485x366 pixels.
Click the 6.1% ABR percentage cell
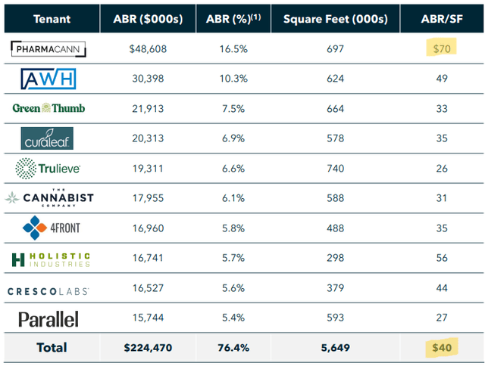[x=233, y=198]
